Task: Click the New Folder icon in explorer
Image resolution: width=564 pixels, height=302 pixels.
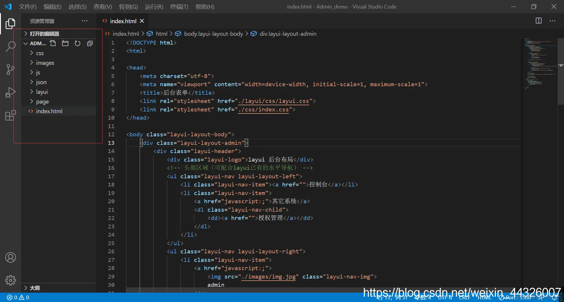Action: point(65,43)
